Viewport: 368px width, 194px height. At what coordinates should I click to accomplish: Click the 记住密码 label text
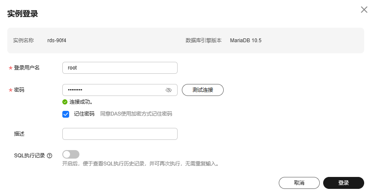(84, 114)
